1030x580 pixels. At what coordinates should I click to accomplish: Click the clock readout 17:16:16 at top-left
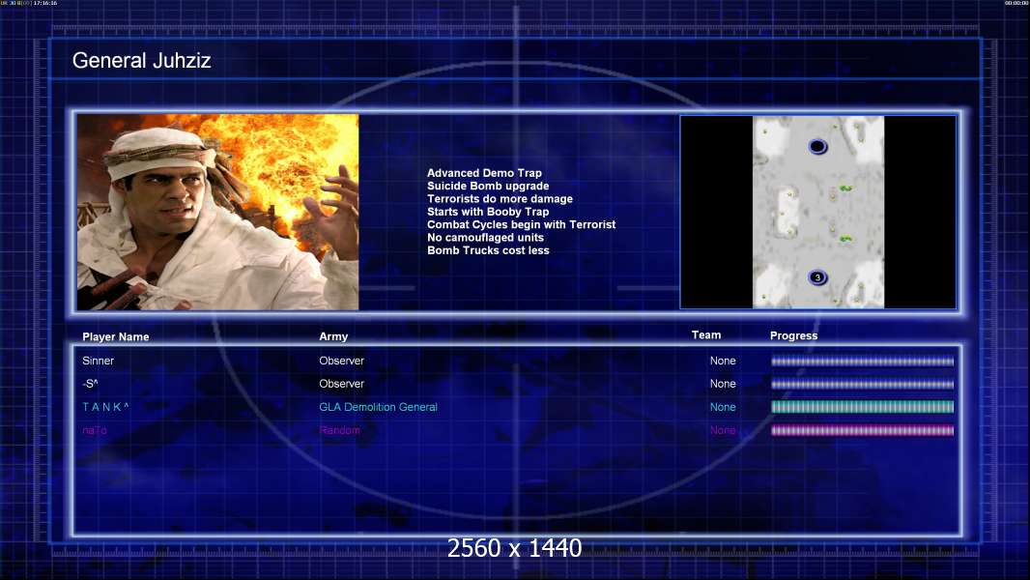click(x=45, y=3)
